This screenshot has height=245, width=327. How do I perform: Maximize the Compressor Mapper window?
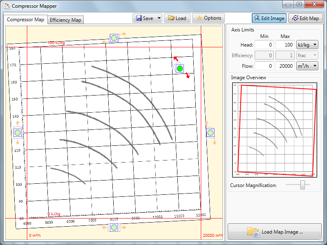pos(299,4)
